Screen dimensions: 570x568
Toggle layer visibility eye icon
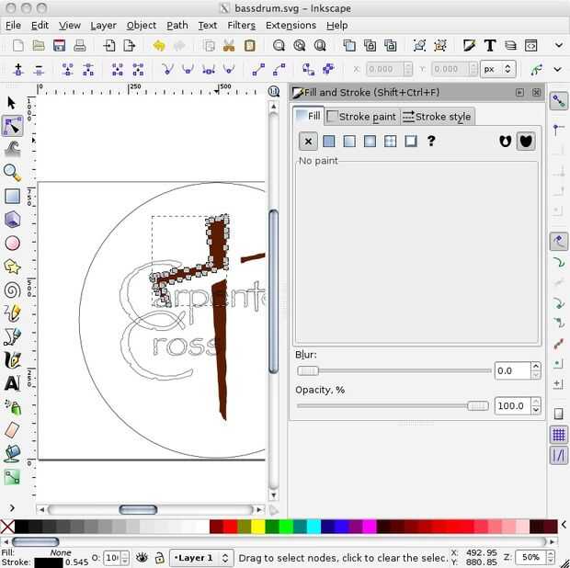pyautogui.click(x=142, y=557)
